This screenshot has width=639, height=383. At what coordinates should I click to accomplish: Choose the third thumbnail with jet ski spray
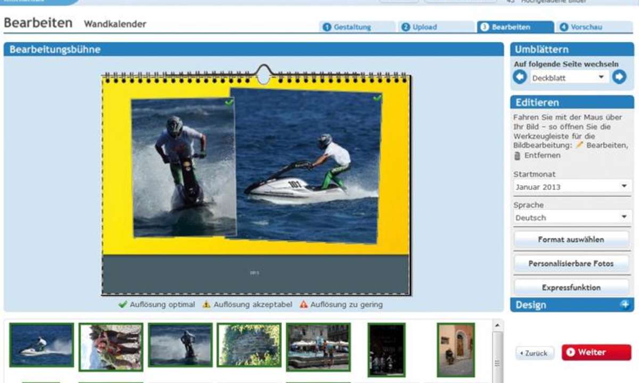180,345
